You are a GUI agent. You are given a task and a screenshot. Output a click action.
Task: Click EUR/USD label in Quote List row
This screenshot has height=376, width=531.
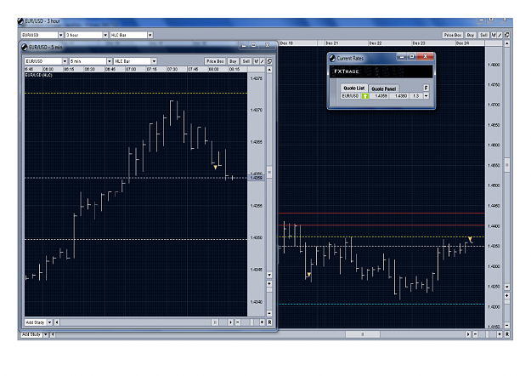pos(350,96)
